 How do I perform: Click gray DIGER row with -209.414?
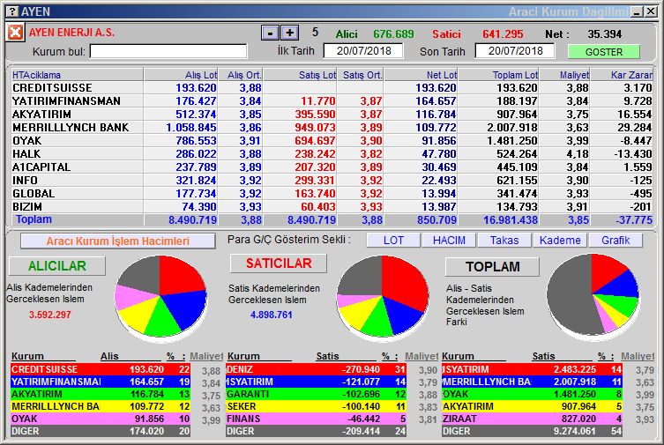pos(316,431)
